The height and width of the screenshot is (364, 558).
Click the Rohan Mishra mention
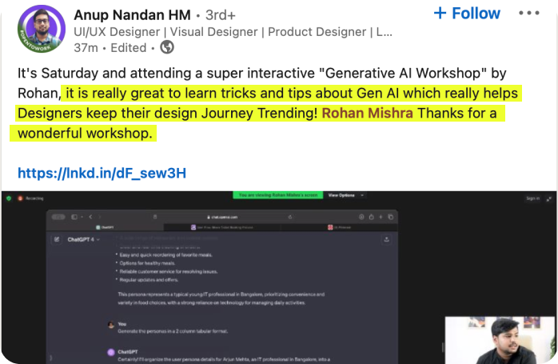tap(368, 113)
